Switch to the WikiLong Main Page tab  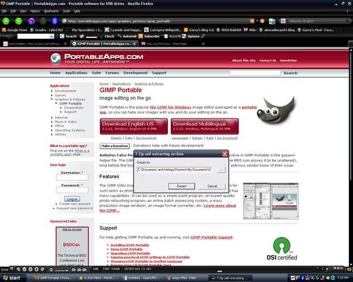point(172,44)
